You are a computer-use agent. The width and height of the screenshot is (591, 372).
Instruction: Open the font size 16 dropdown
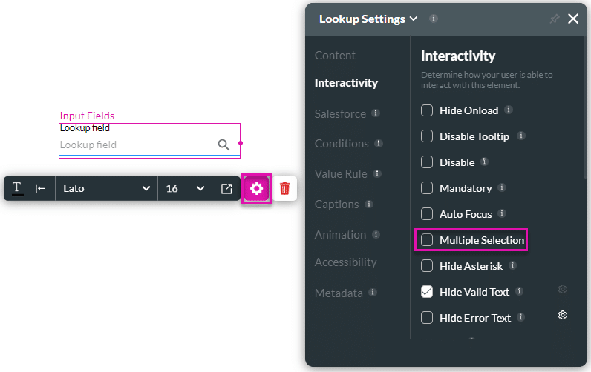point(185,188)
